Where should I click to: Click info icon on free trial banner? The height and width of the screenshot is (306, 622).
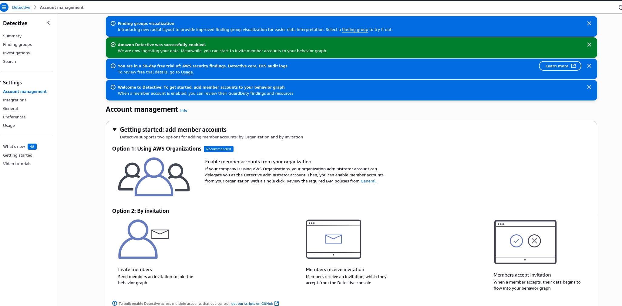(x=113, y=66)
